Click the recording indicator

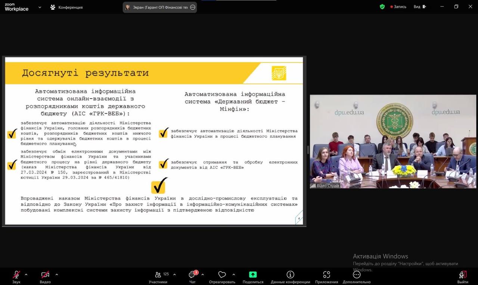pos(398,7)
